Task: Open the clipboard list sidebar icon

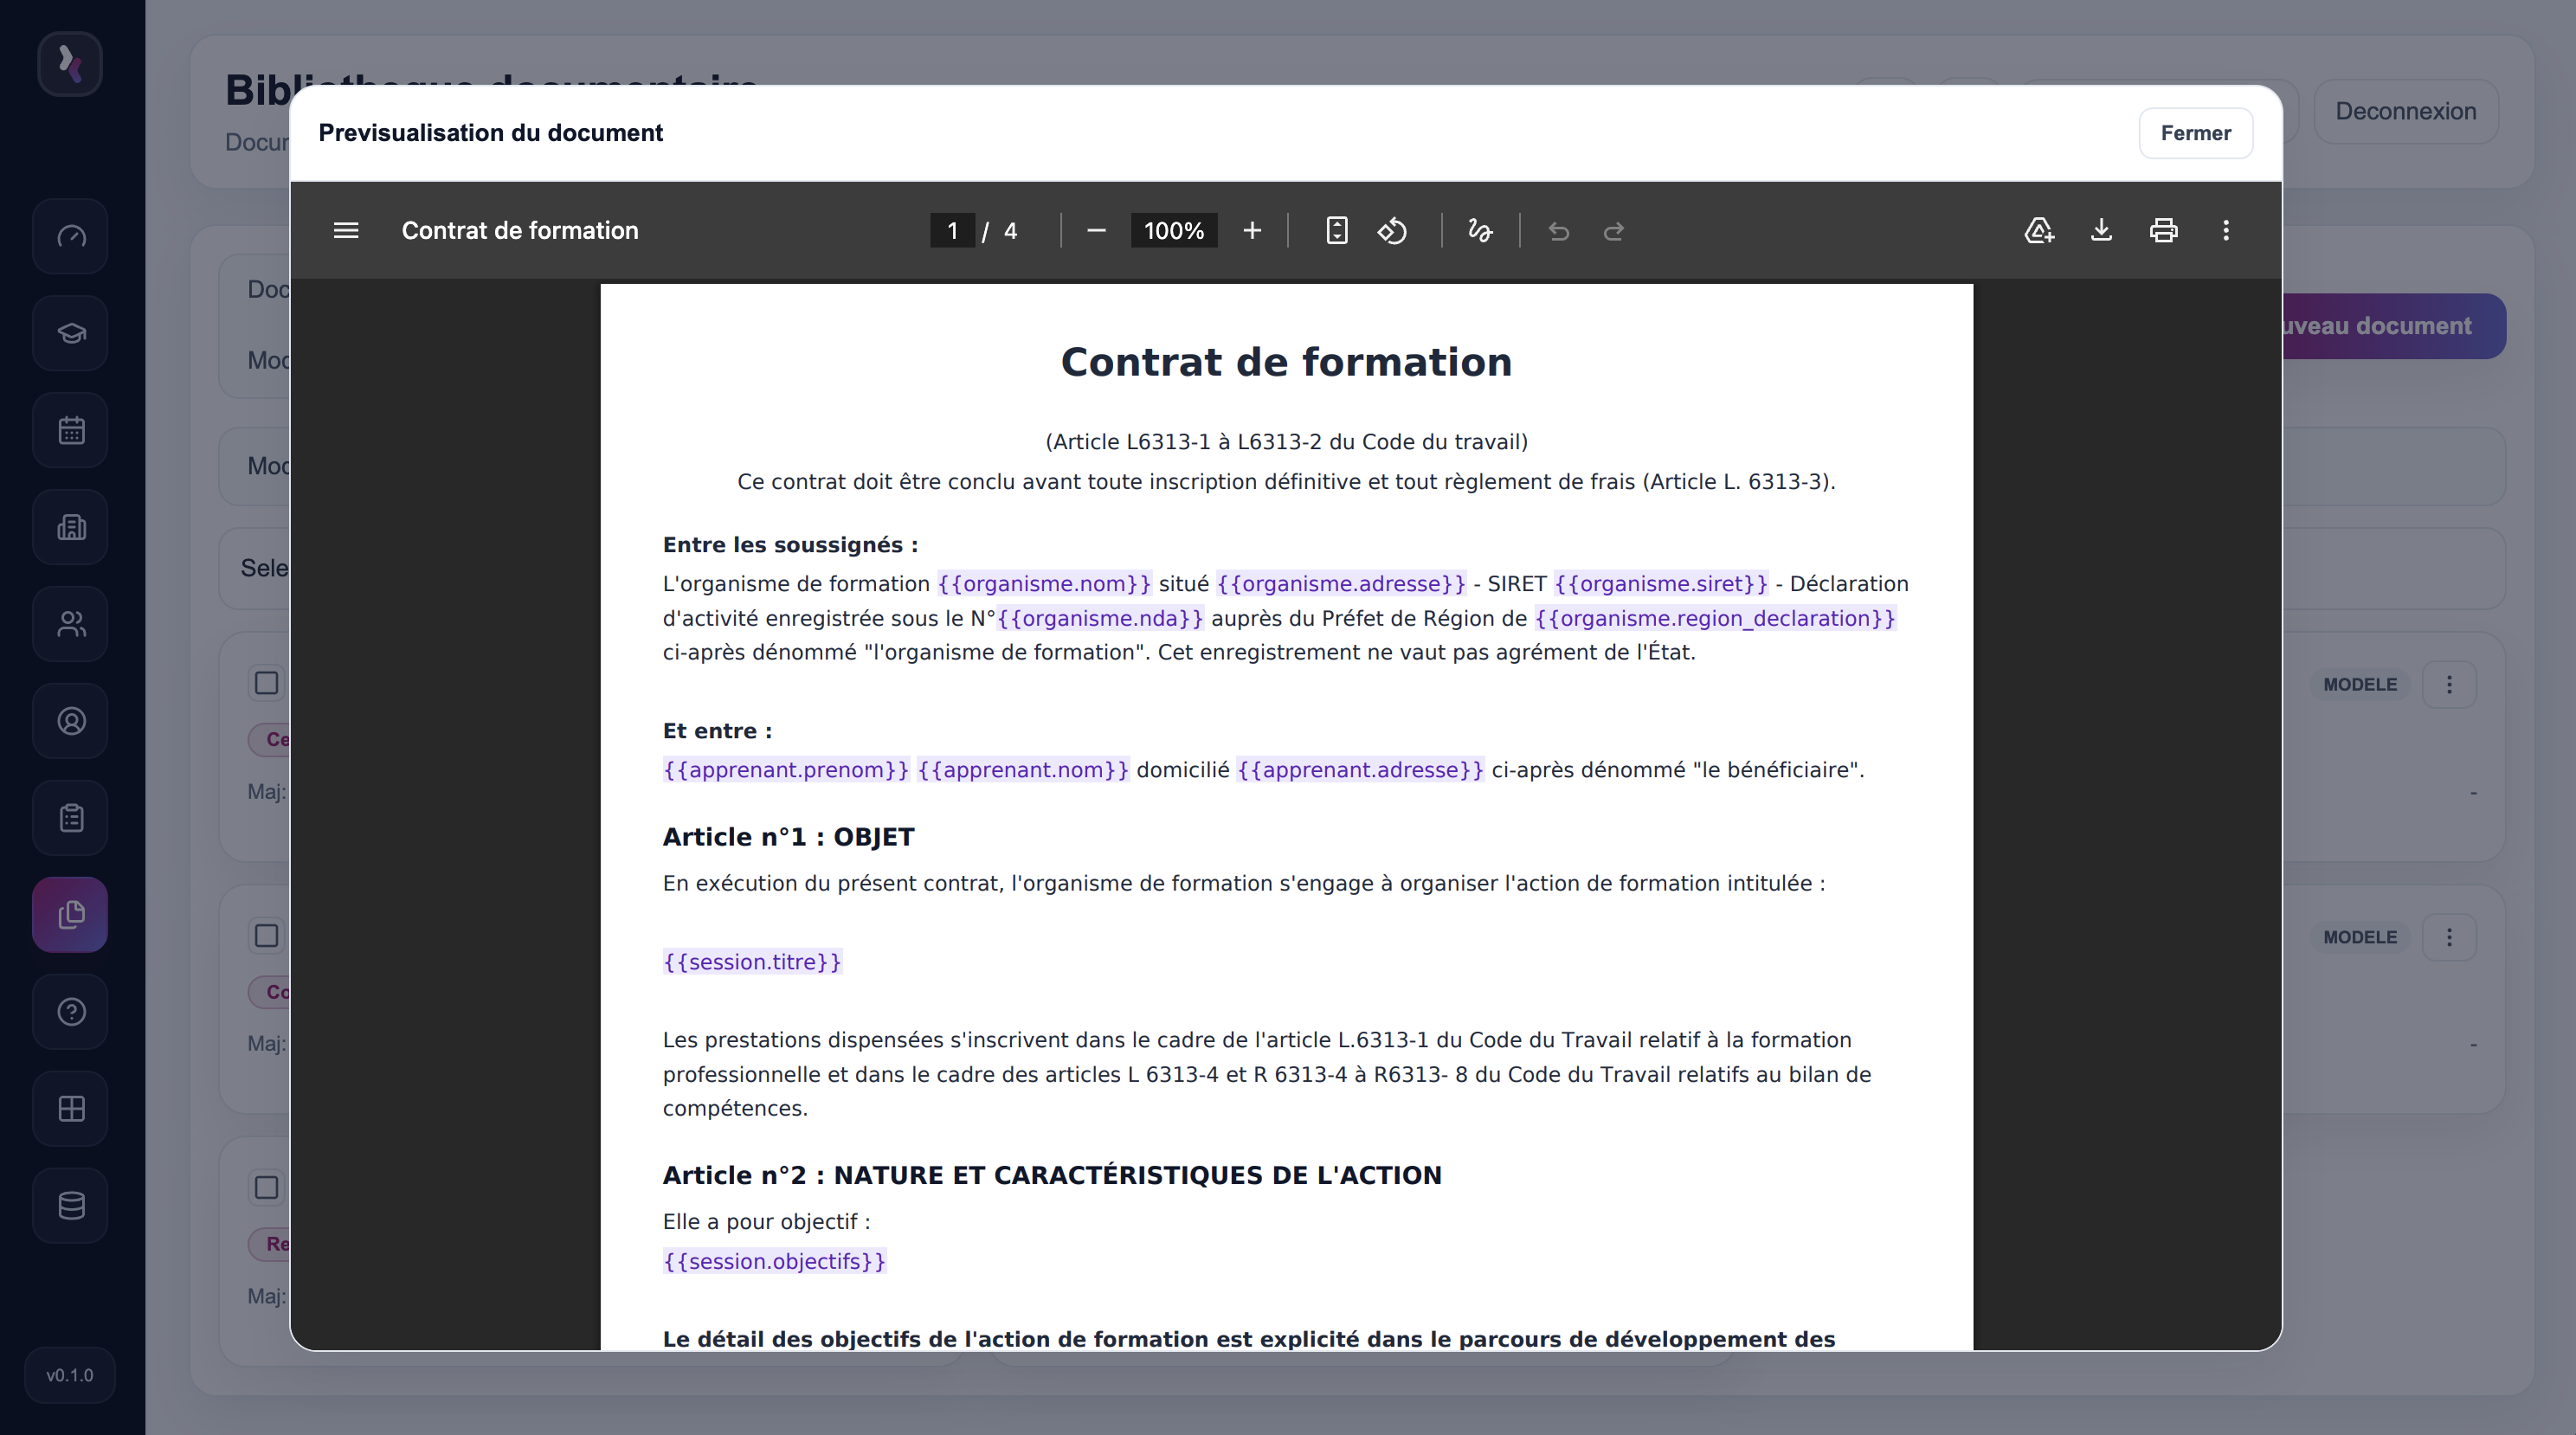Action: pos(70,818)
